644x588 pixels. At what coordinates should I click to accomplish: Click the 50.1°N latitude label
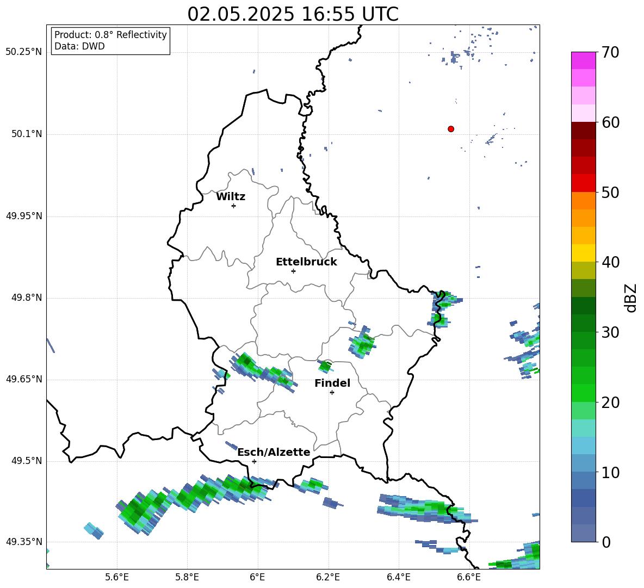pyautogui.click(x=27, y=134)
